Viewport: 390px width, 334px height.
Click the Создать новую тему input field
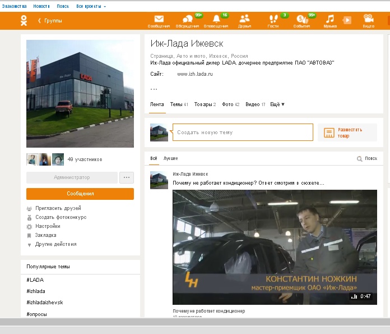coord(243,132)
